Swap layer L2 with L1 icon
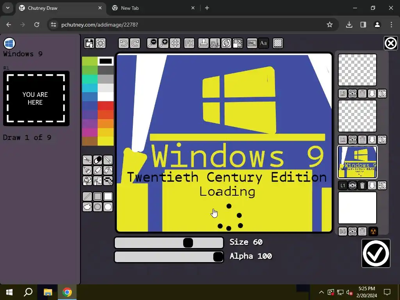 pyautogui.click(x=382, y=139)
